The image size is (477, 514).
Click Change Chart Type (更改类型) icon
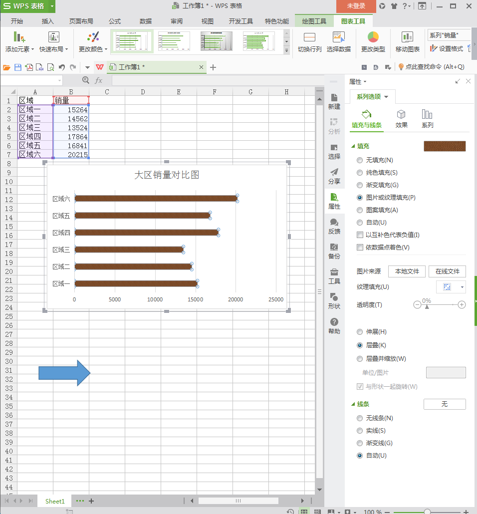click(373, 37)
